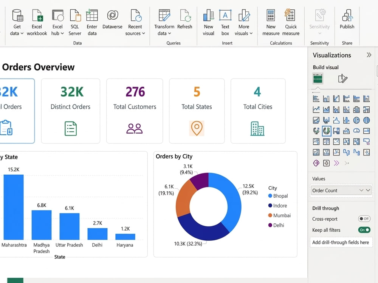
Task: Click the 10.3K (32.3%) data label
Action: [x=188, y=244]
